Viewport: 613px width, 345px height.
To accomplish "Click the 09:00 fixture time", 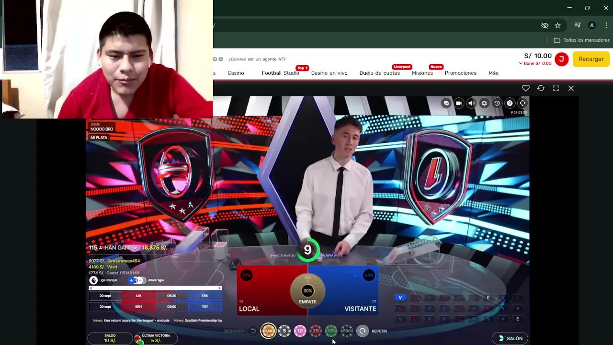I will [171, 307].
